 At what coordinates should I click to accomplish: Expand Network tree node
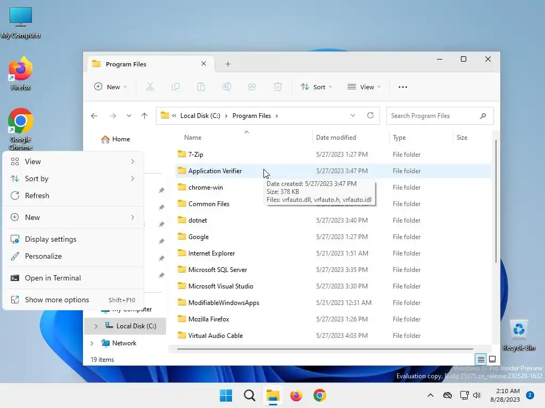(x=92, y=343)
